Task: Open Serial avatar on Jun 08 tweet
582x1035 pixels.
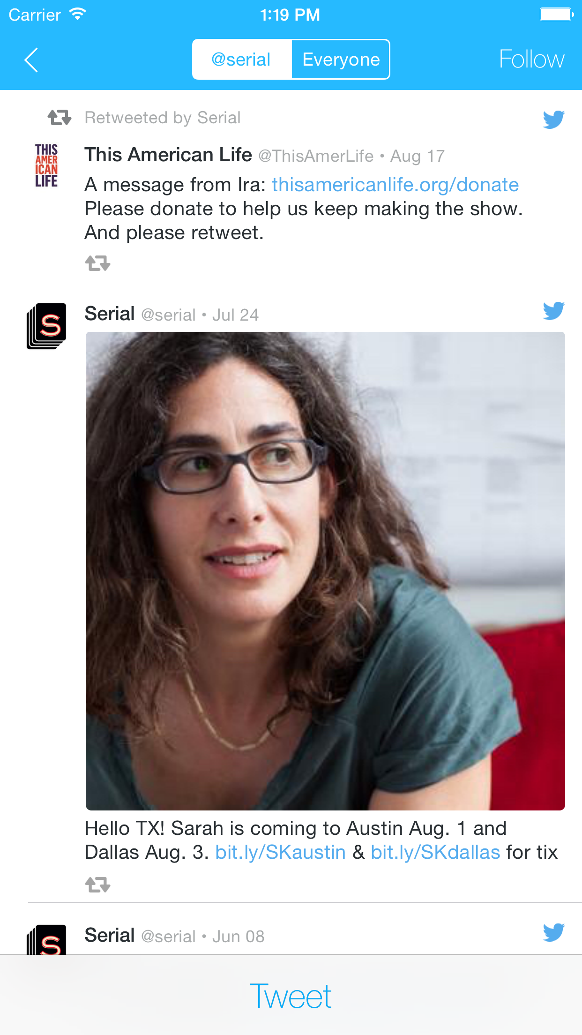Action: [46, 939]
